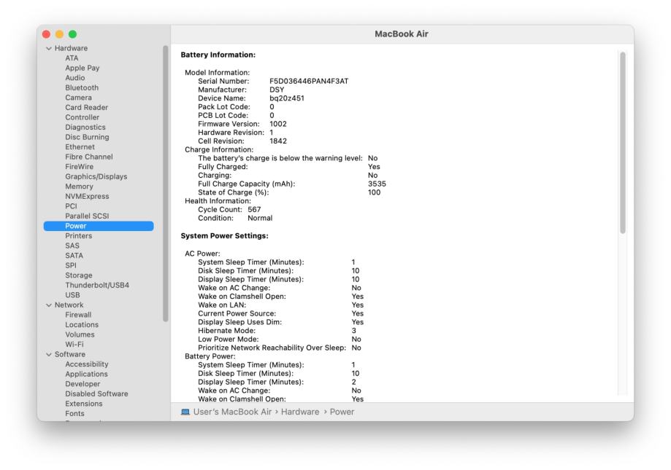
Task: Select Controller in the sidebar
Action: tap(83, 117)
